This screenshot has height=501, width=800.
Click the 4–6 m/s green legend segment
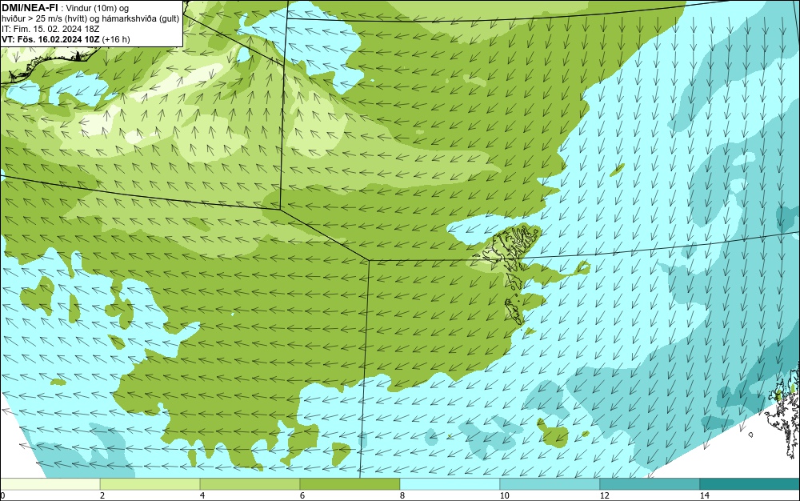[250, 484]
